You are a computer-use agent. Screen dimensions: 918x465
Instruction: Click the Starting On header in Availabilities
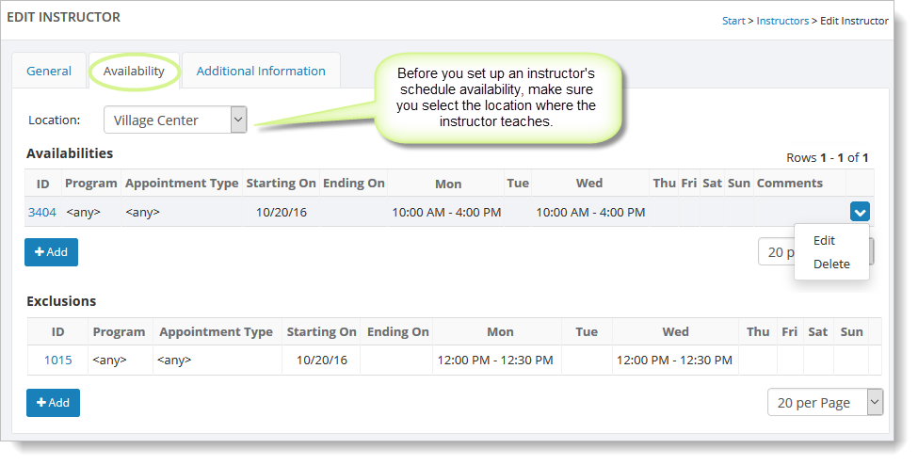pos(281,183)
